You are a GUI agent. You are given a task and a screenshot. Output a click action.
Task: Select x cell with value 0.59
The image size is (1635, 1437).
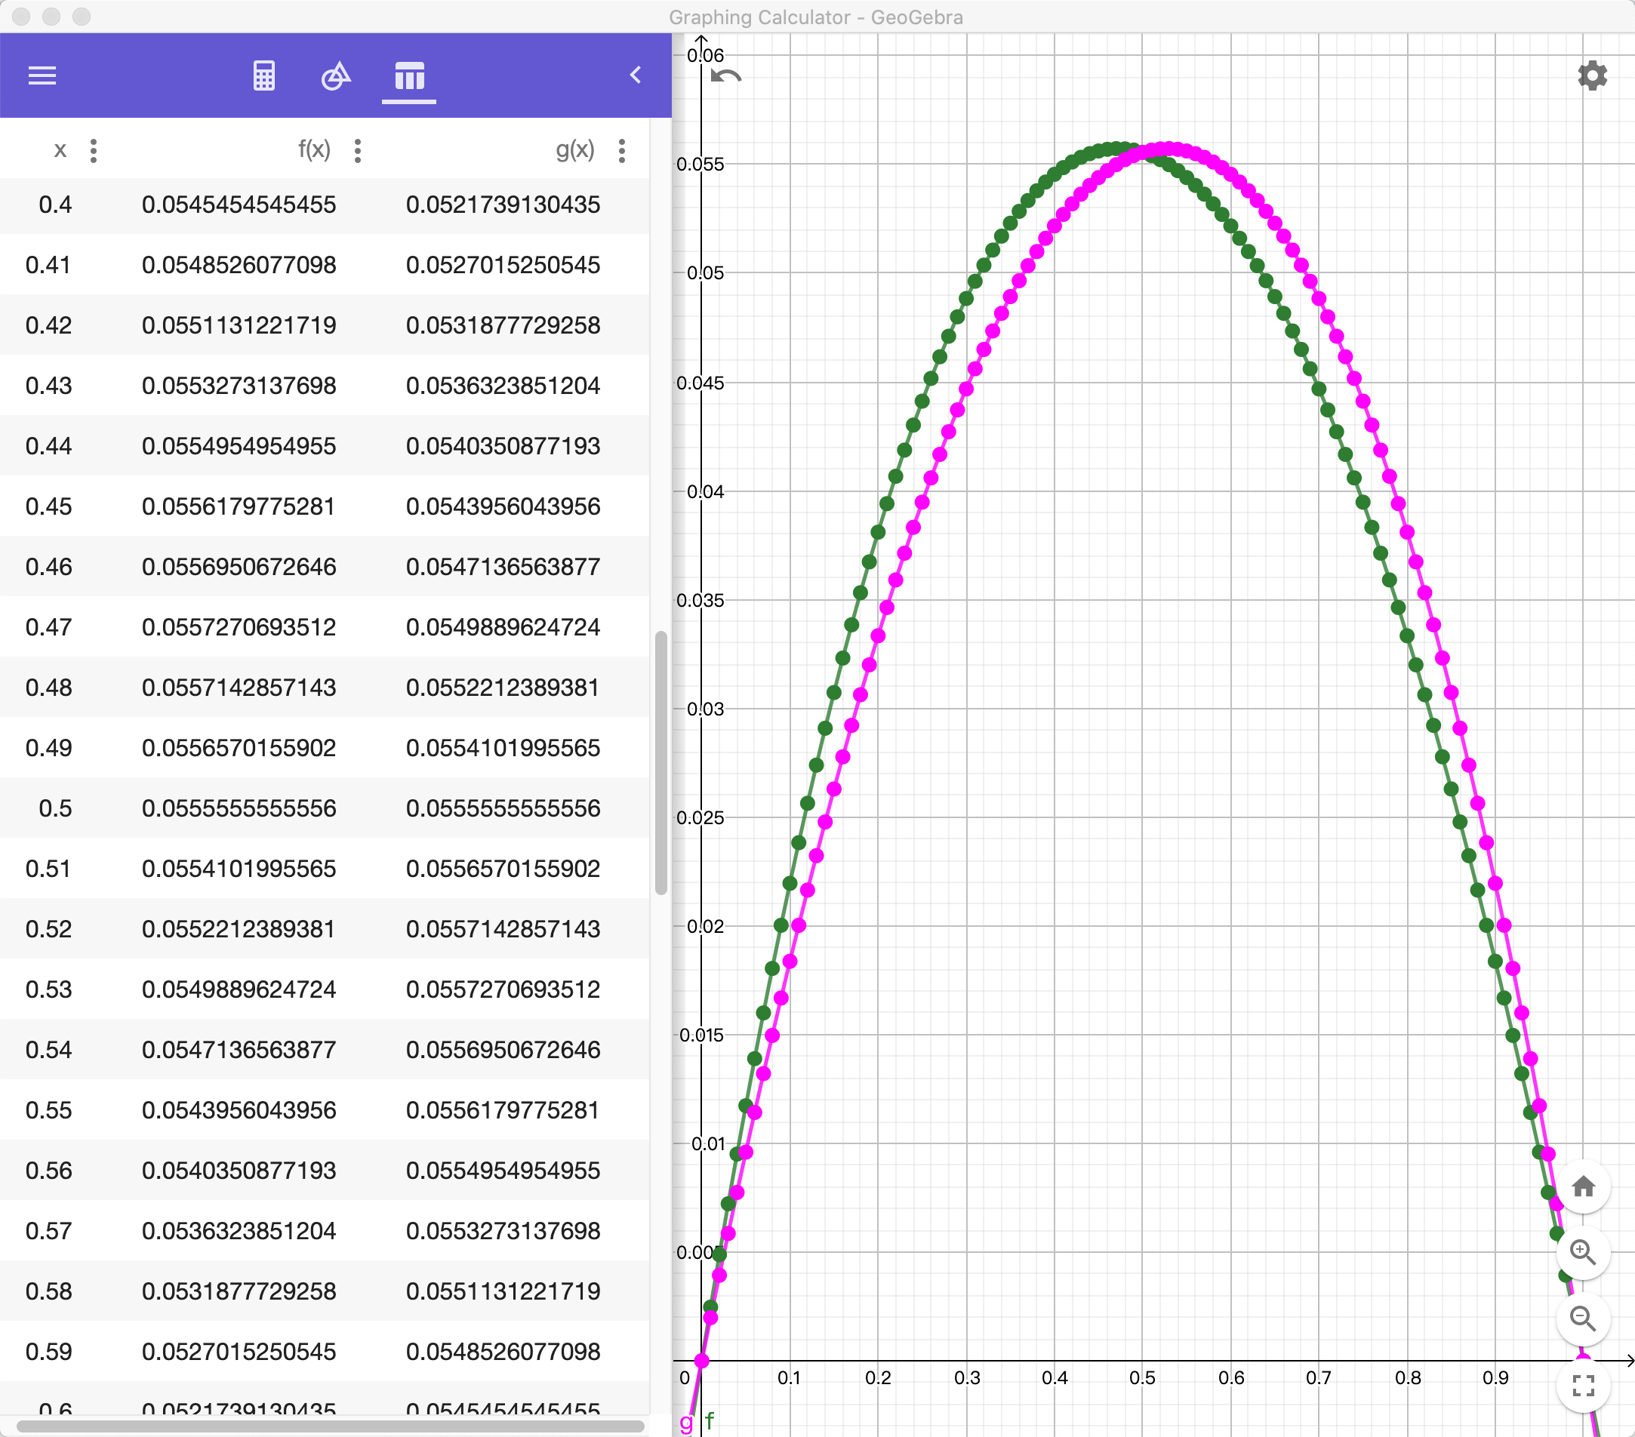coord(49,1352)
